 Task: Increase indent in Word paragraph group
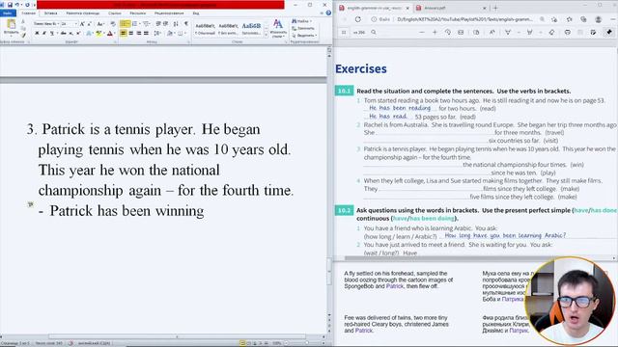[x=165, y=24]
